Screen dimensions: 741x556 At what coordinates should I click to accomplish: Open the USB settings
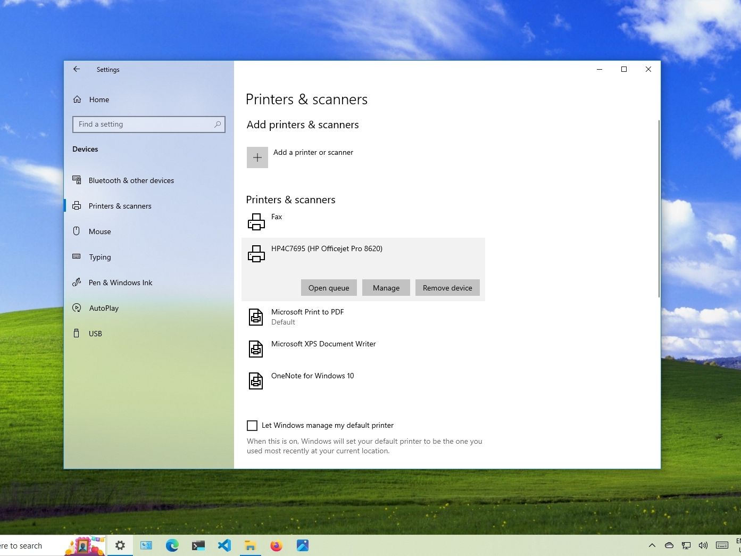pyautogui.click(x=95, y=334)
